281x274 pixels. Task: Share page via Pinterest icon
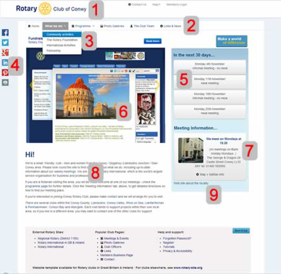(5, 73)
